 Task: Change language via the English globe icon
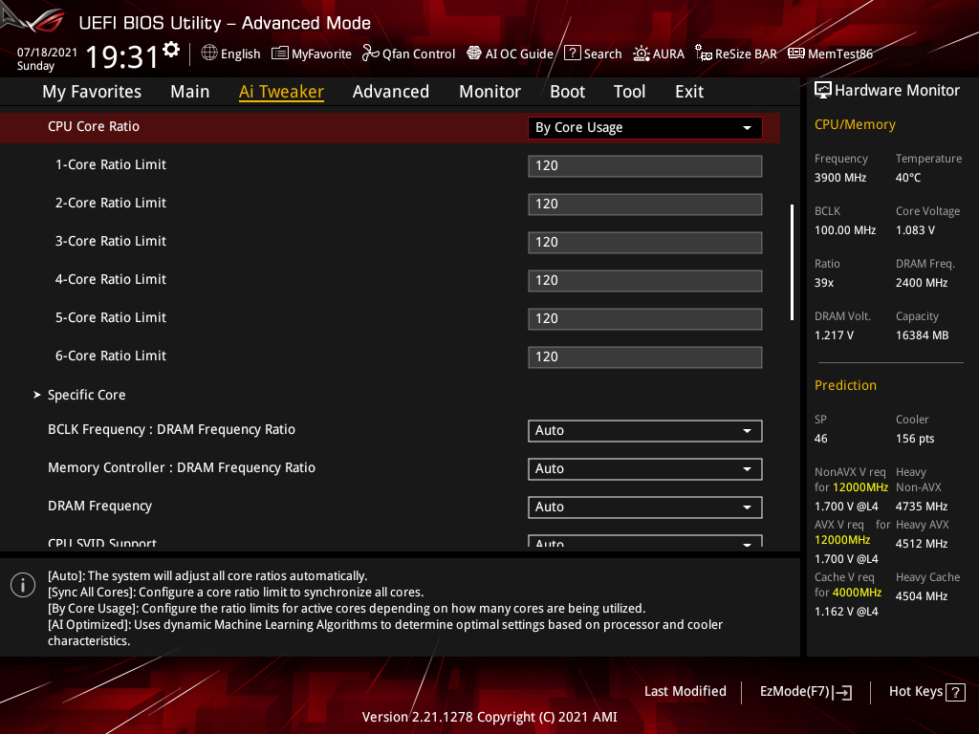(230, 54)
